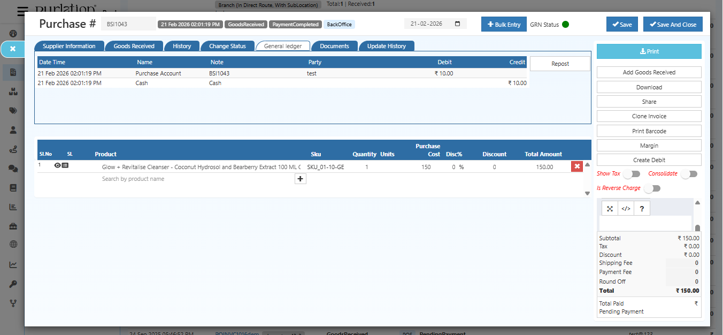Click the analytics chart icon in the sidebar
Viewport: 723px width, 335px height.
pyautogui.click(x=12, y=264)
